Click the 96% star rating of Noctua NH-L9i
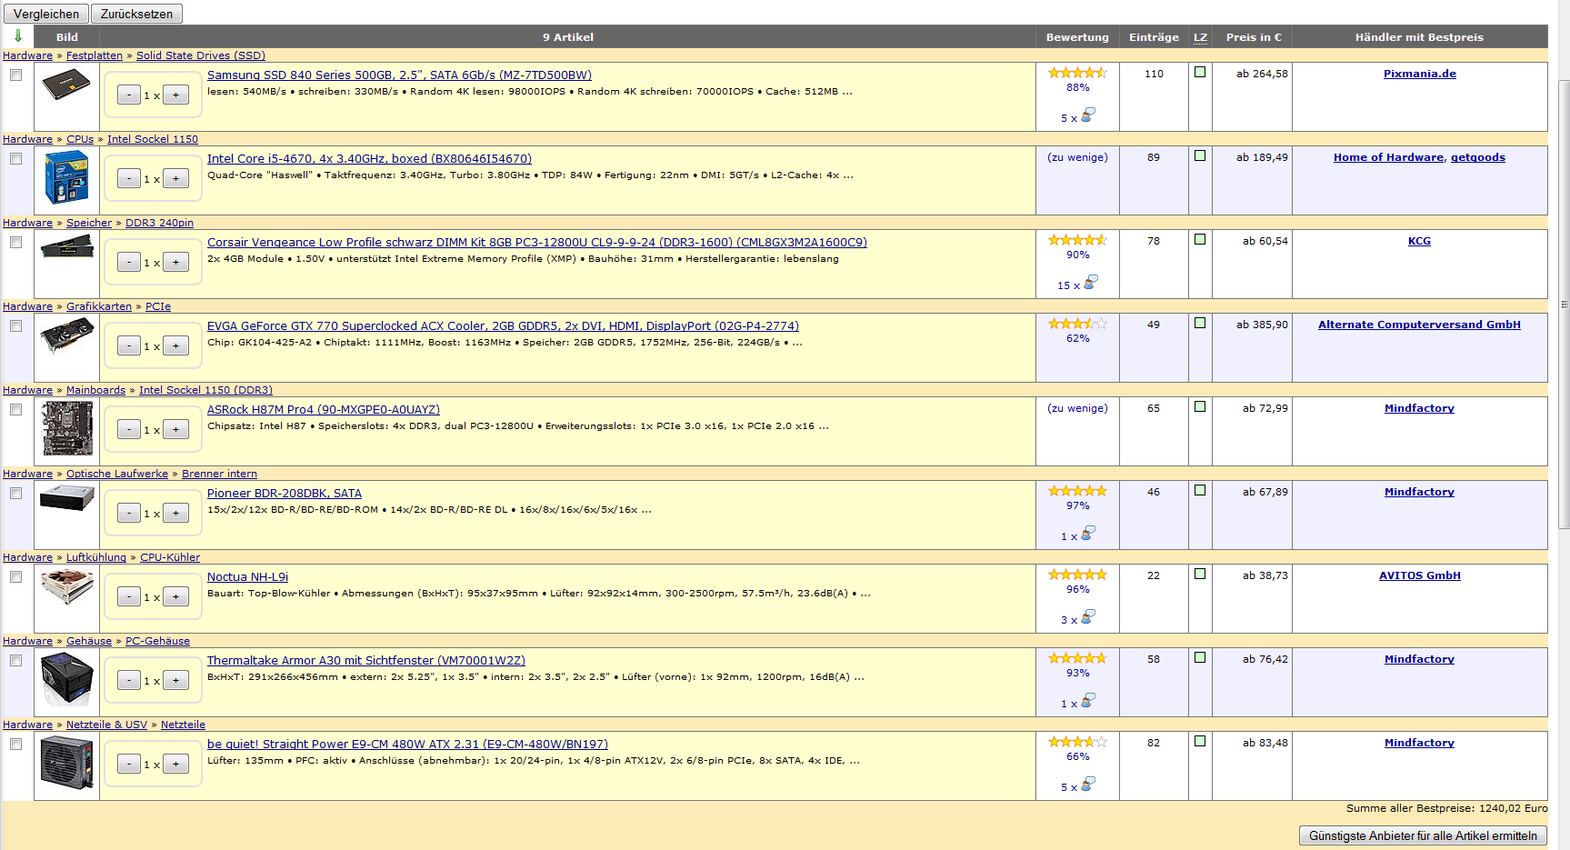This screenshot has width=1570, height=850. point(1077,575)
